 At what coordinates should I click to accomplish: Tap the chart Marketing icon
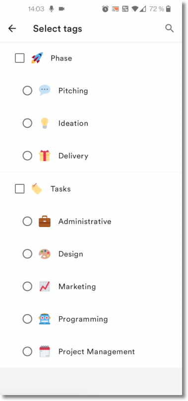[45, 286]
